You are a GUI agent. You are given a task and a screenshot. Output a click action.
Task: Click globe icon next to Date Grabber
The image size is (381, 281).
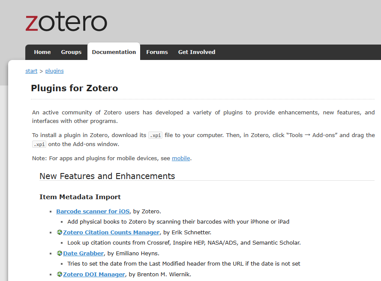pyautogui.click(x=60, y=253)
